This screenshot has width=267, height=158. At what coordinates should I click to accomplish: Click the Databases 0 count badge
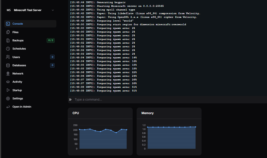click(x=52, y=65)
